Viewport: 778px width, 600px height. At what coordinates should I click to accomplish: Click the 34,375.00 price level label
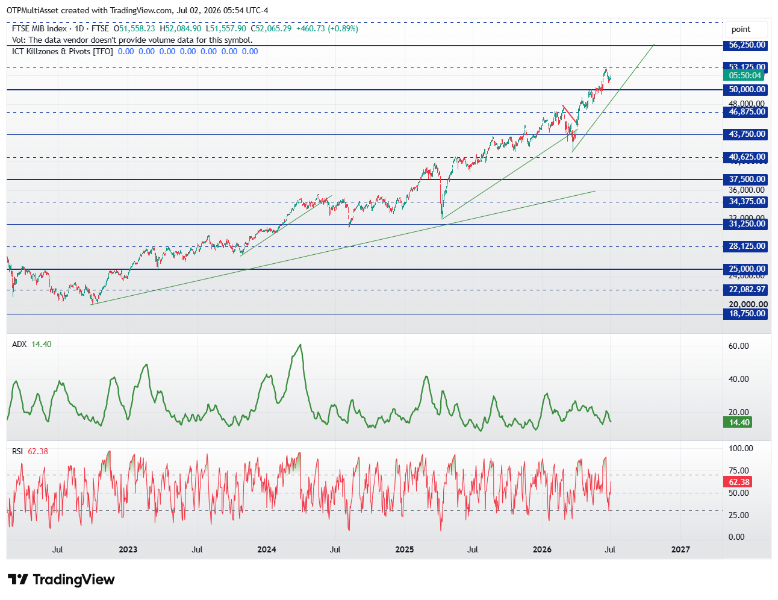pos(747,202)
